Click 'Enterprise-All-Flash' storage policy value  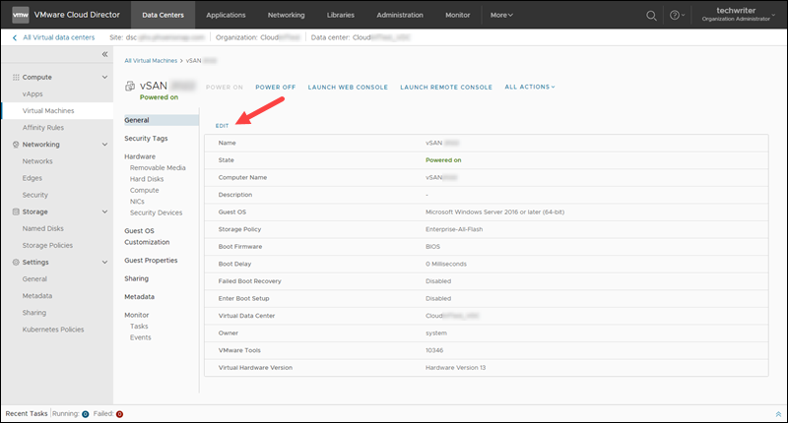pos(454,229)
